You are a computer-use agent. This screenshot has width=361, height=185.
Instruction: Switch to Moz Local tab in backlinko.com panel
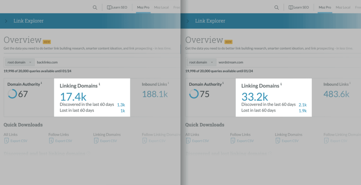pos(161,7)
